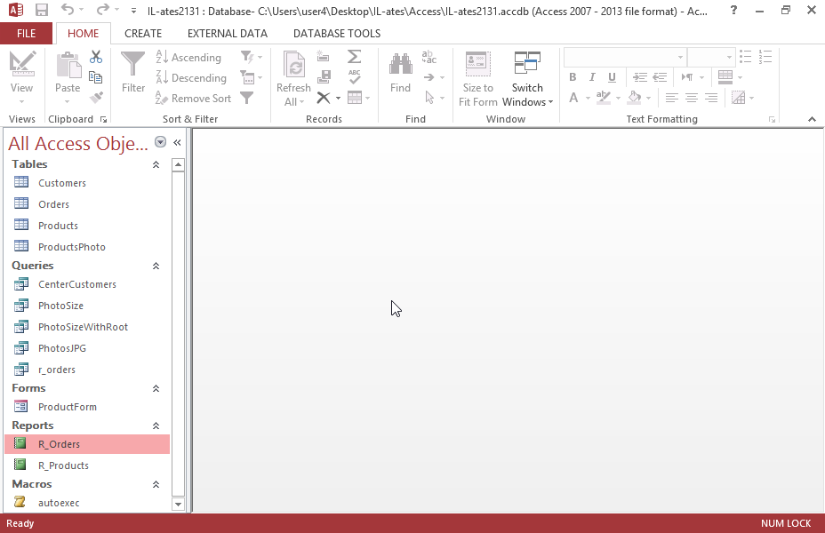
Task: Click the Save record icon in Records
Action: (324, 76)
